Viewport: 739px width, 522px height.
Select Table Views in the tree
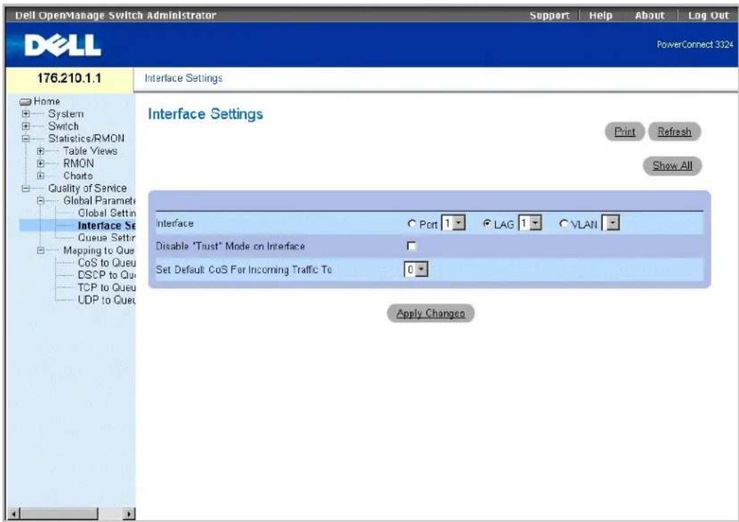coord(91,152)
